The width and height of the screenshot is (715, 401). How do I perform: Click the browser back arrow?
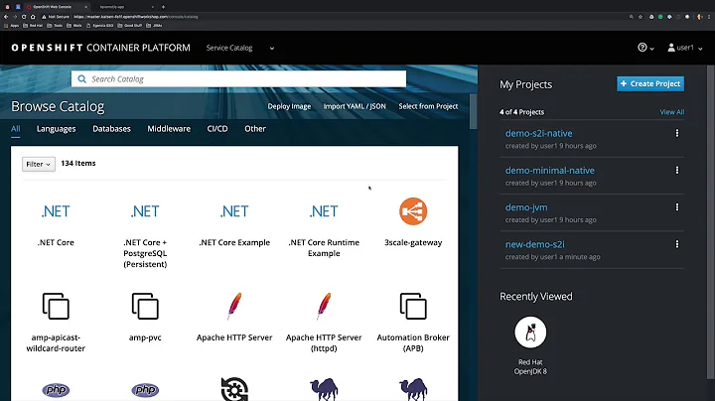(x=6, y=17)
